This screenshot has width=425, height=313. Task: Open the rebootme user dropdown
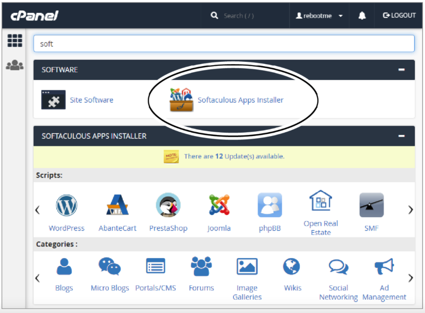pos(319,16)
